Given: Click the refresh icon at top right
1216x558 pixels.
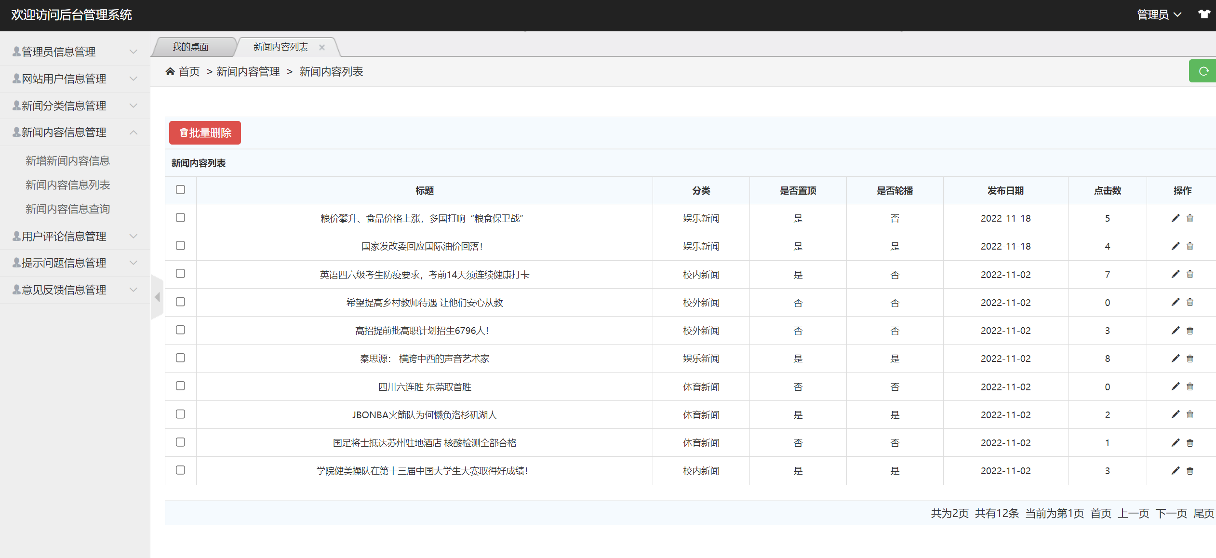Looking at the screenshot, I should pos(1203,71).
